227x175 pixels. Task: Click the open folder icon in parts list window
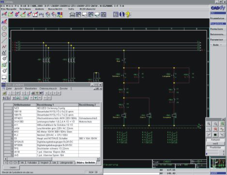(x=4, y=93)
